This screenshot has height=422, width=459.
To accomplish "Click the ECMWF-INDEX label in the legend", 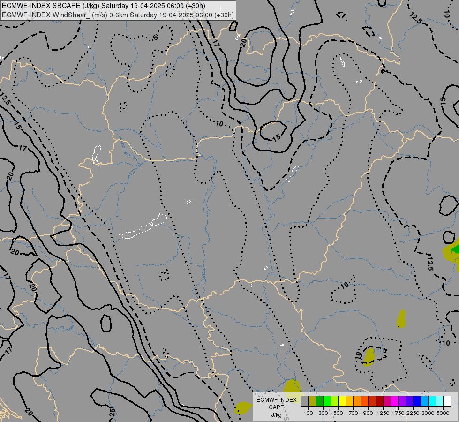I will click(x=276, y=400).
